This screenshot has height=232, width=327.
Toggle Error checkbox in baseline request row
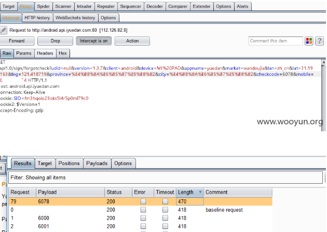click(143, 210)
